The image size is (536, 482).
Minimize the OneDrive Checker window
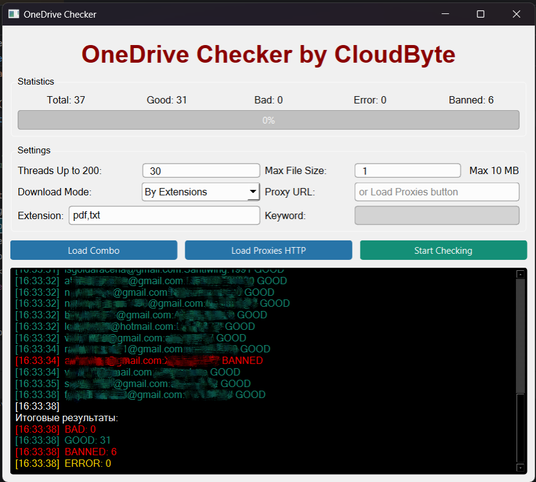445,14
